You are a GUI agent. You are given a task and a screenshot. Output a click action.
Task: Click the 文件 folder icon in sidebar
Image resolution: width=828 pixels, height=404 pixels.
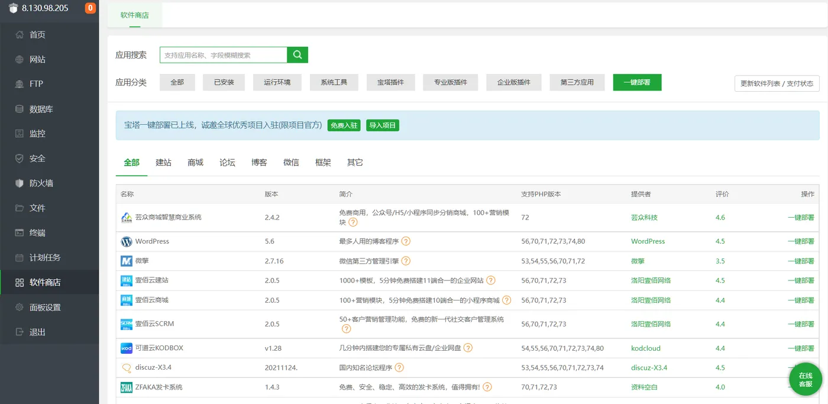point(20,208)
